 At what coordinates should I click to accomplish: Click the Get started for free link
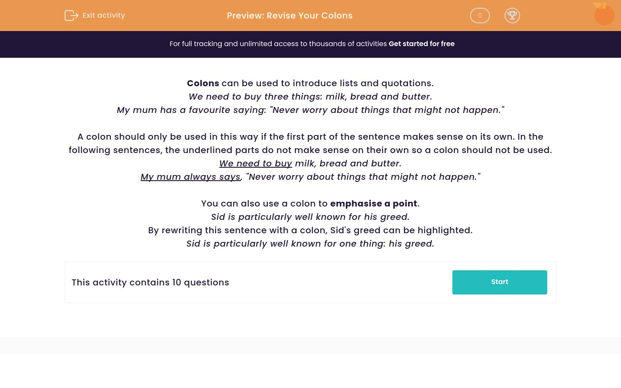click(421, 44)
